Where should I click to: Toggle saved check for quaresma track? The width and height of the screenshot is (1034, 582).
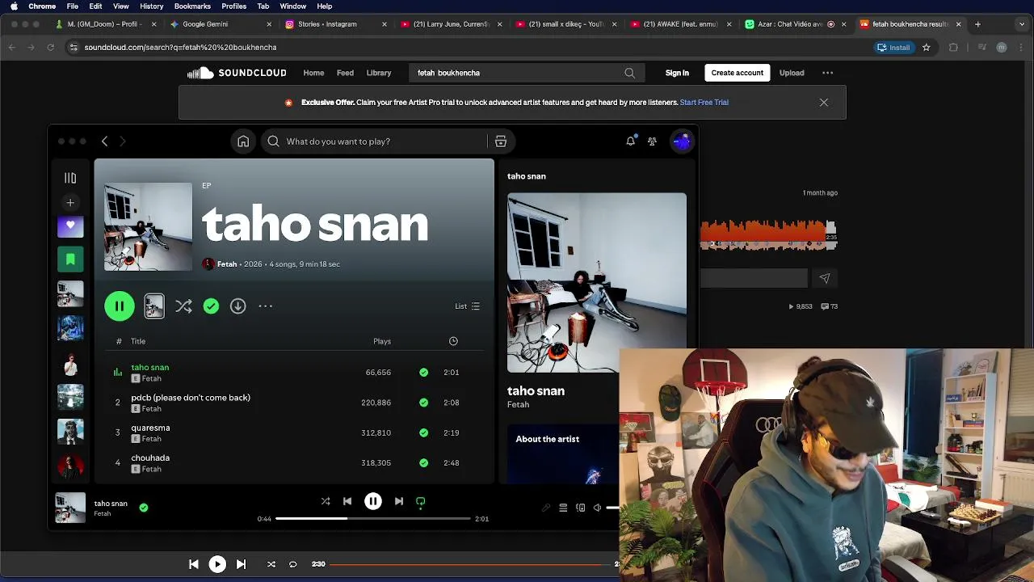423,432
